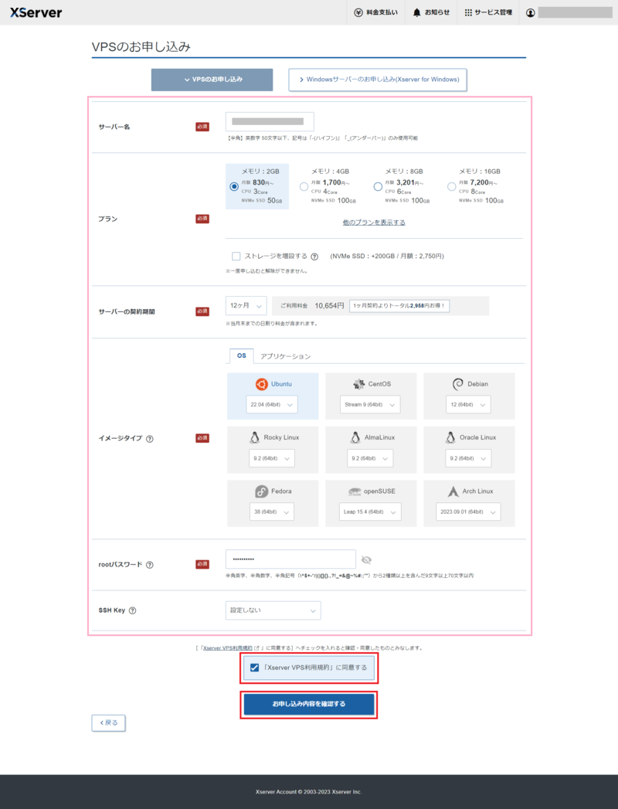Open the Oracle Linux 9.2 version dropdown
The image size is (618, 809).
click(468, 458)
